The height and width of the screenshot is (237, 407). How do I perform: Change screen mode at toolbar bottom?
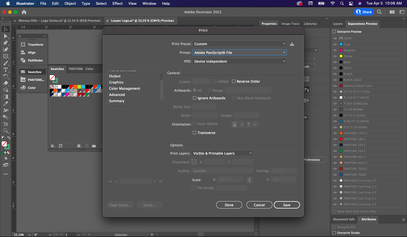point(5,165)
